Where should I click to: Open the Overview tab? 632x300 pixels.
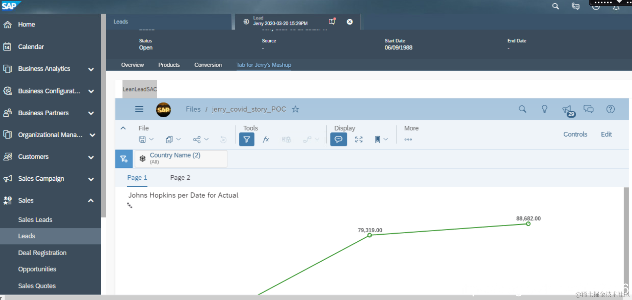point(132,65)
